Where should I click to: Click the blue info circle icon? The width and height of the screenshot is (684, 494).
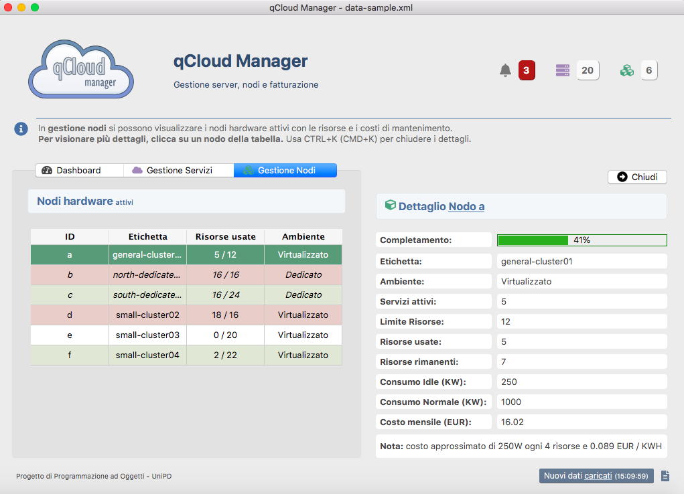[21, 129]
